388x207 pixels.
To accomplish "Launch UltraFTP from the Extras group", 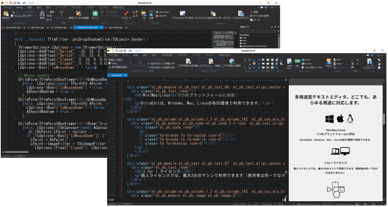I will coord(161,16).
